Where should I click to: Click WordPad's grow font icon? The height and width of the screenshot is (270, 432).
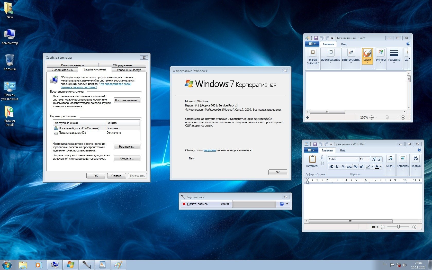coord(374,159)
